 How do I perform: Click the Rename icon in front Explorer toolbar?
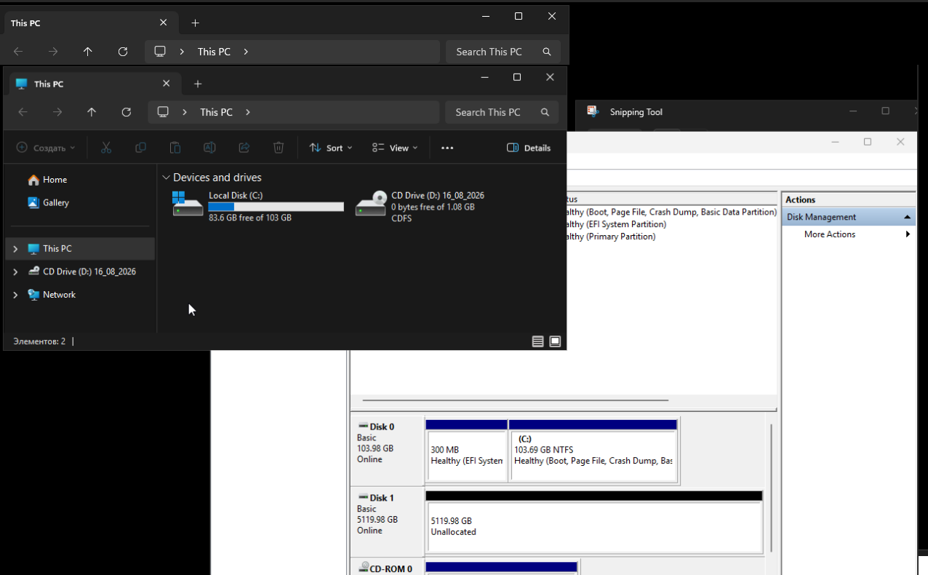click(x=209, y=148)
